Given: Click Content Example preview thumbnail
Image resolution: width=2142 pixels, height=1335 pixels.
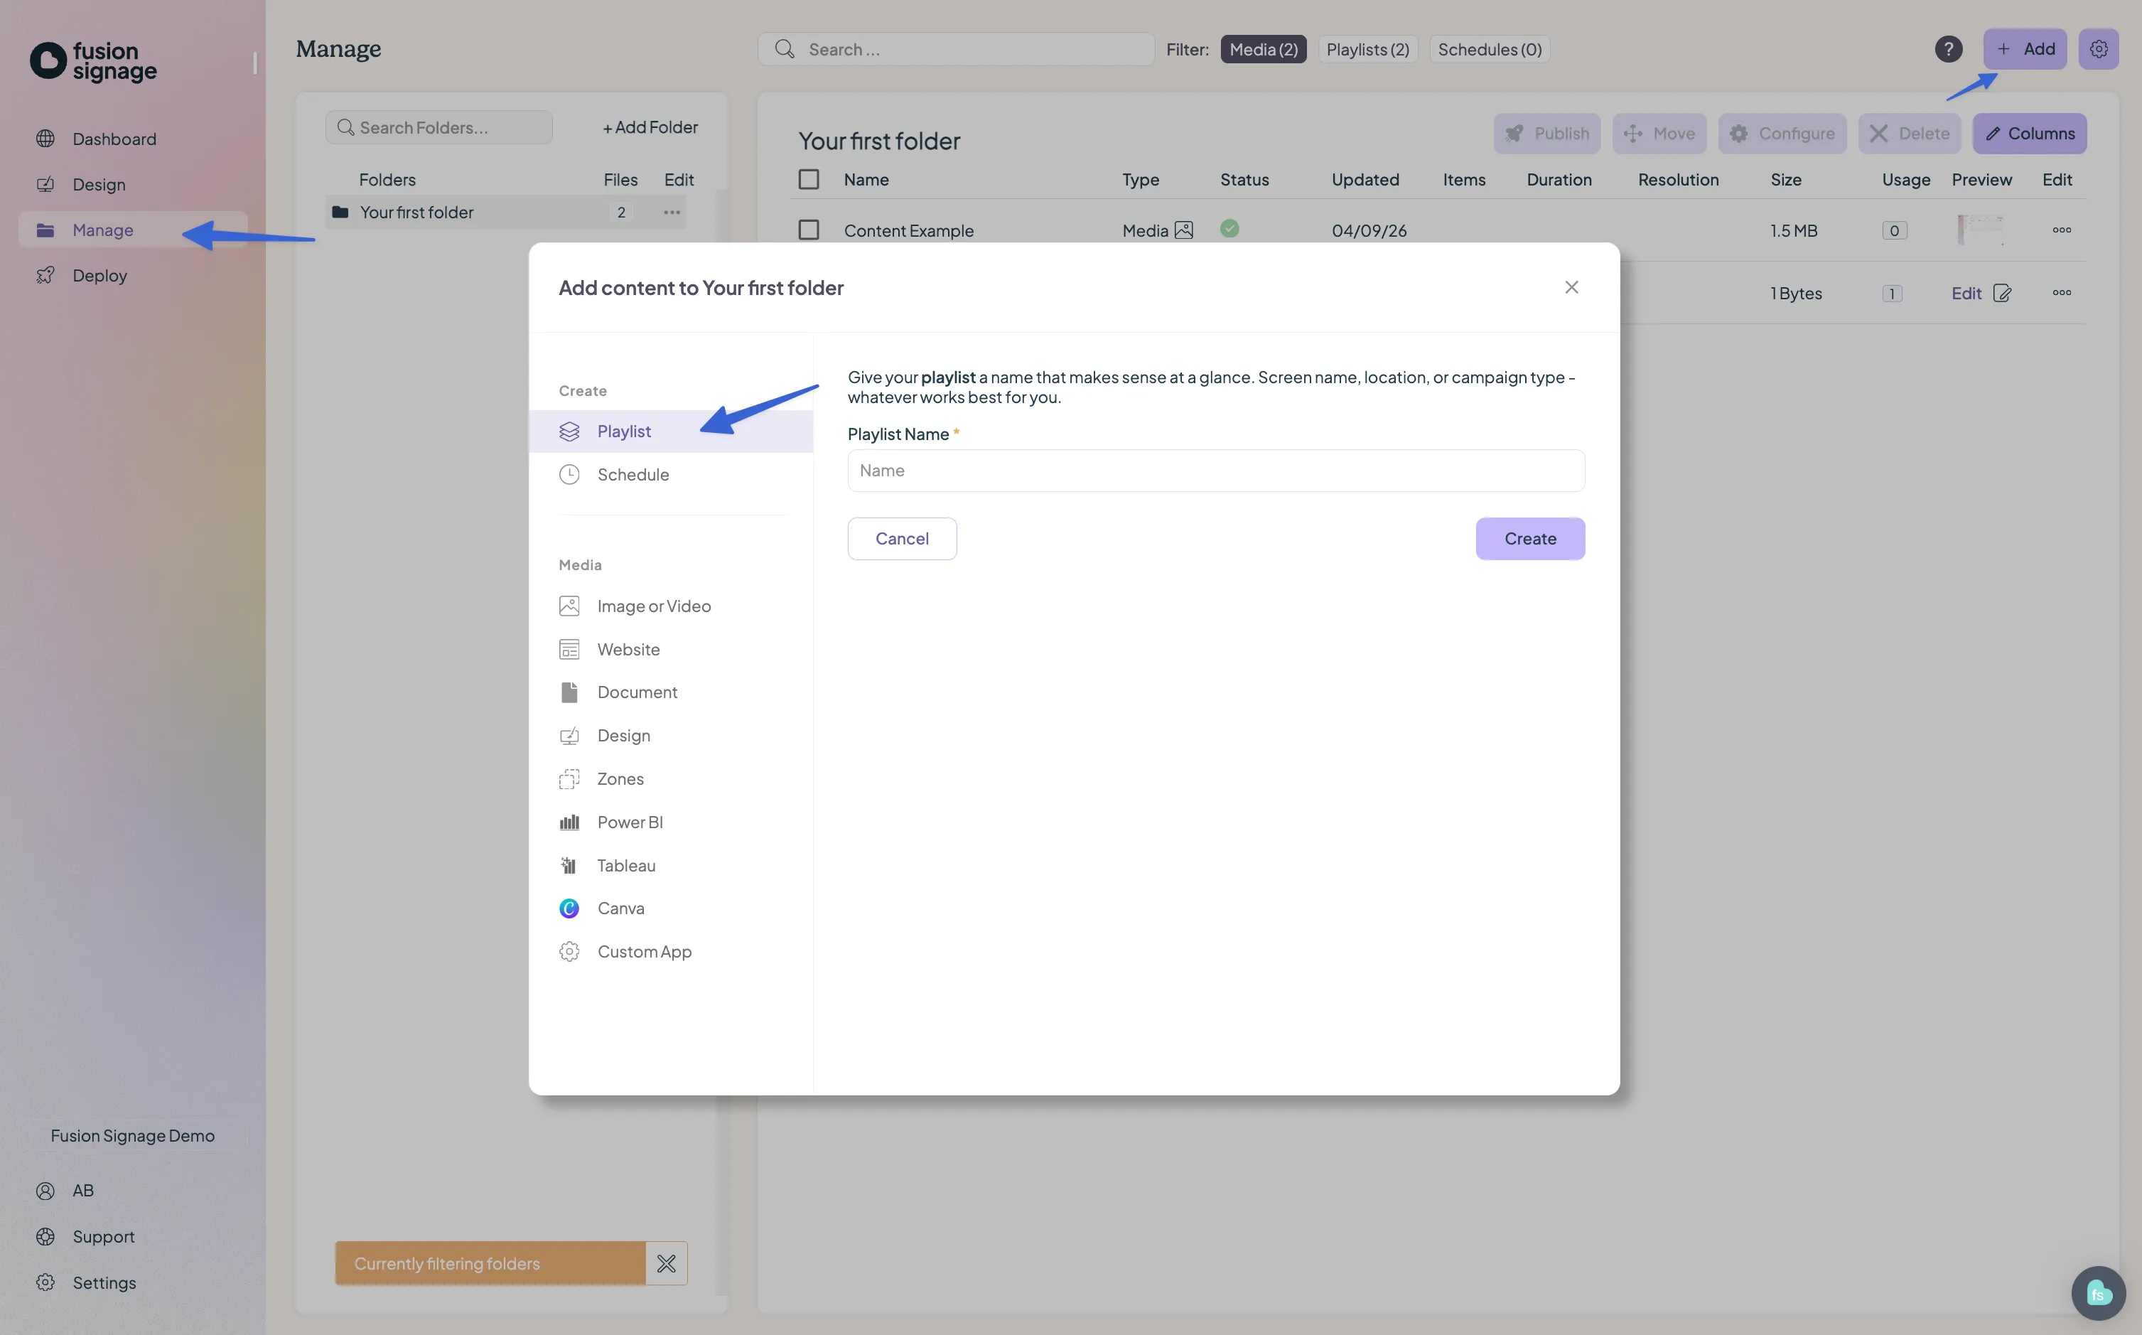Looking at the screenshot, I should pos(1981,230).
